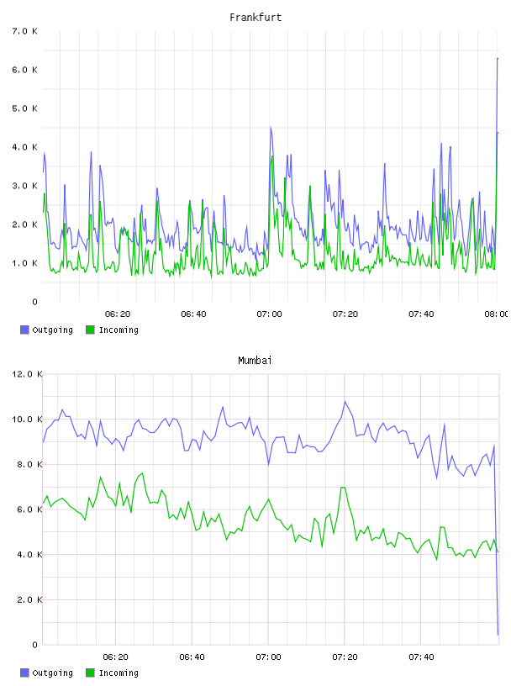The image size is (511, 686).
Task: Click Frankfurt outgoing spike peak at 08:00
Action: [498, 58]
